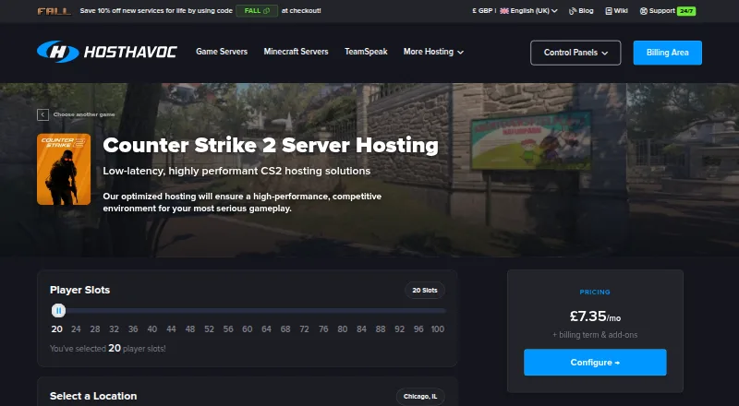Click the Configure button

(x=595, y=363)
